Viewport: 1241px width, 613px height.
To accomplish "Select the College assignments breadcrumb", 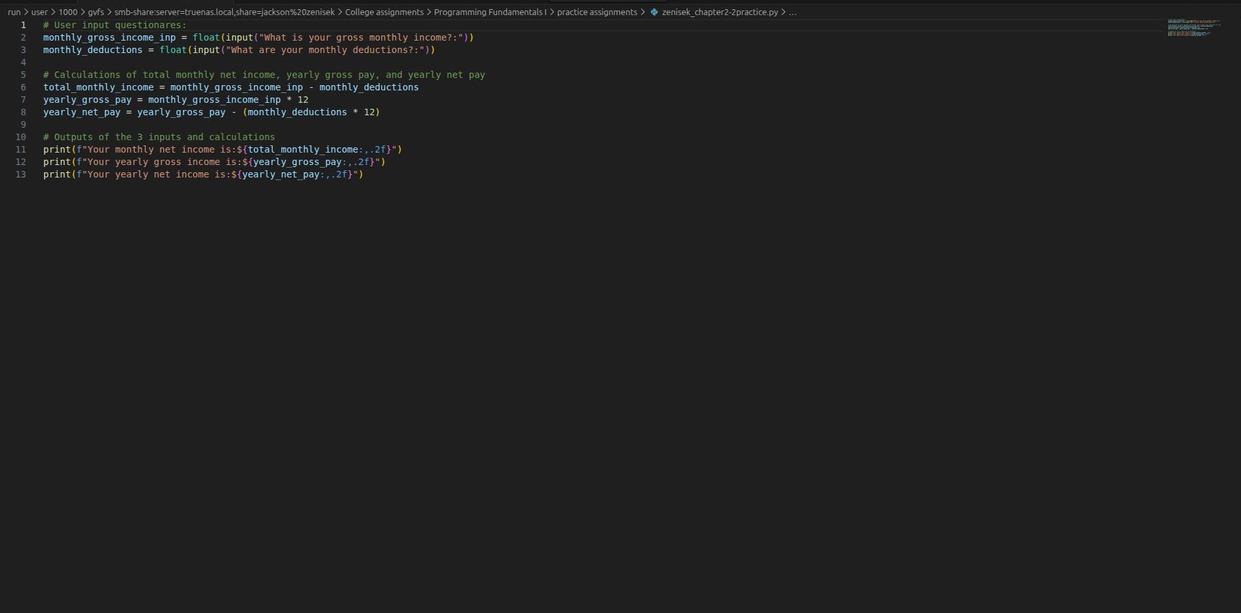I will click(384, 12).
